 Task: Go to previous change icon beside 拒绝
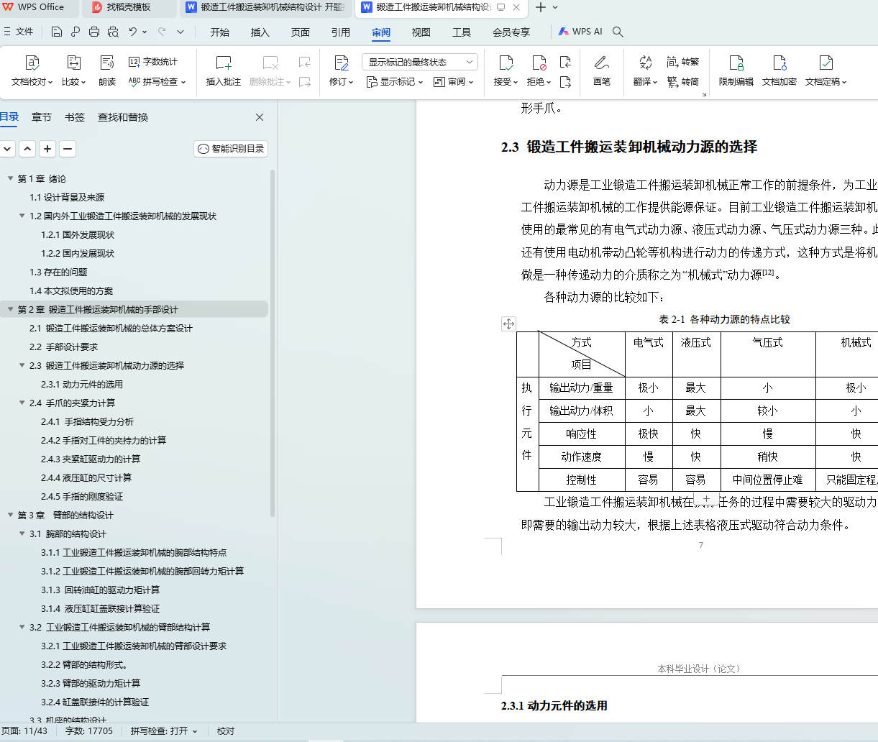566,62
